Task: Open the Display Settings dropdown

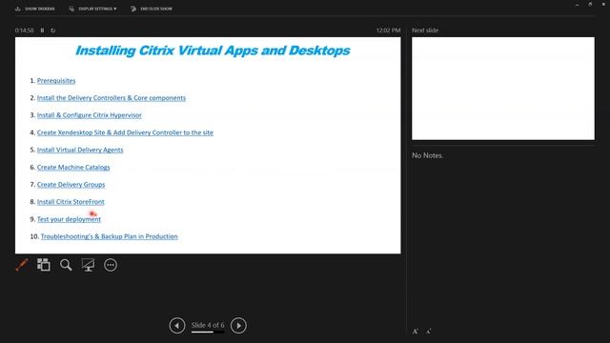Action: point(92,9)
